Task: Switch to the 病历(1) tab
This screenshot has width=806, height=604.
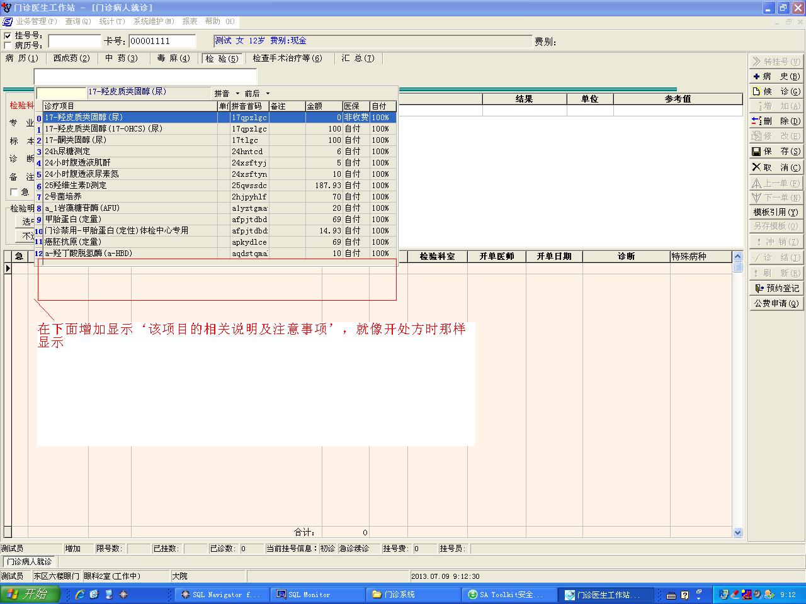Action: pyautogui.click(x=22, y=59)
